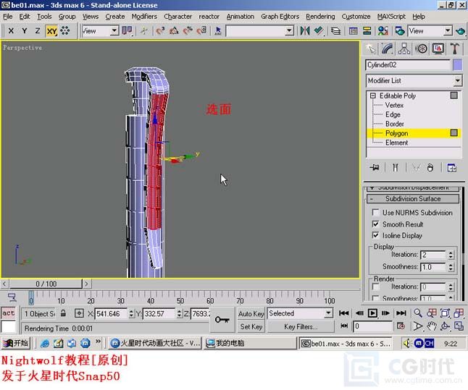
Task: Go to the start frame
Action: click(x=344, y=313)
